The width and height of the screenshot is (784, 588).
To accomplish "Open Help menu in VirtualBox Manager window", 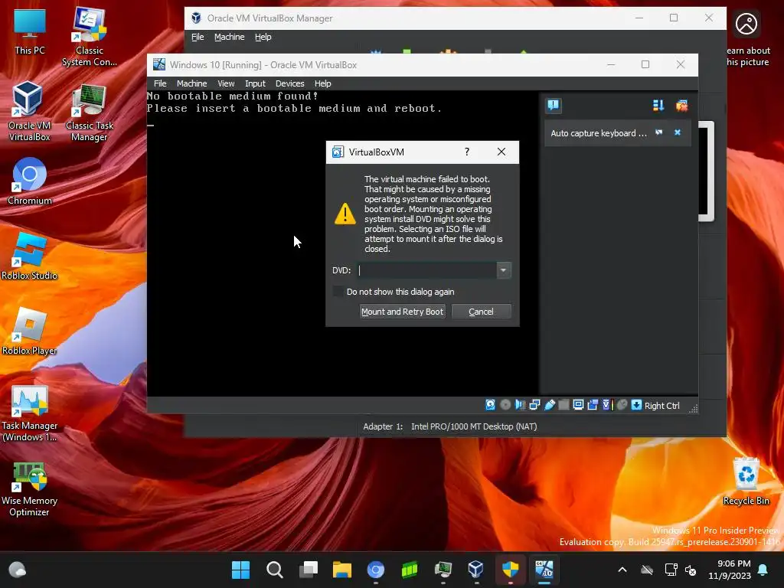I will [x=263, y=37].
